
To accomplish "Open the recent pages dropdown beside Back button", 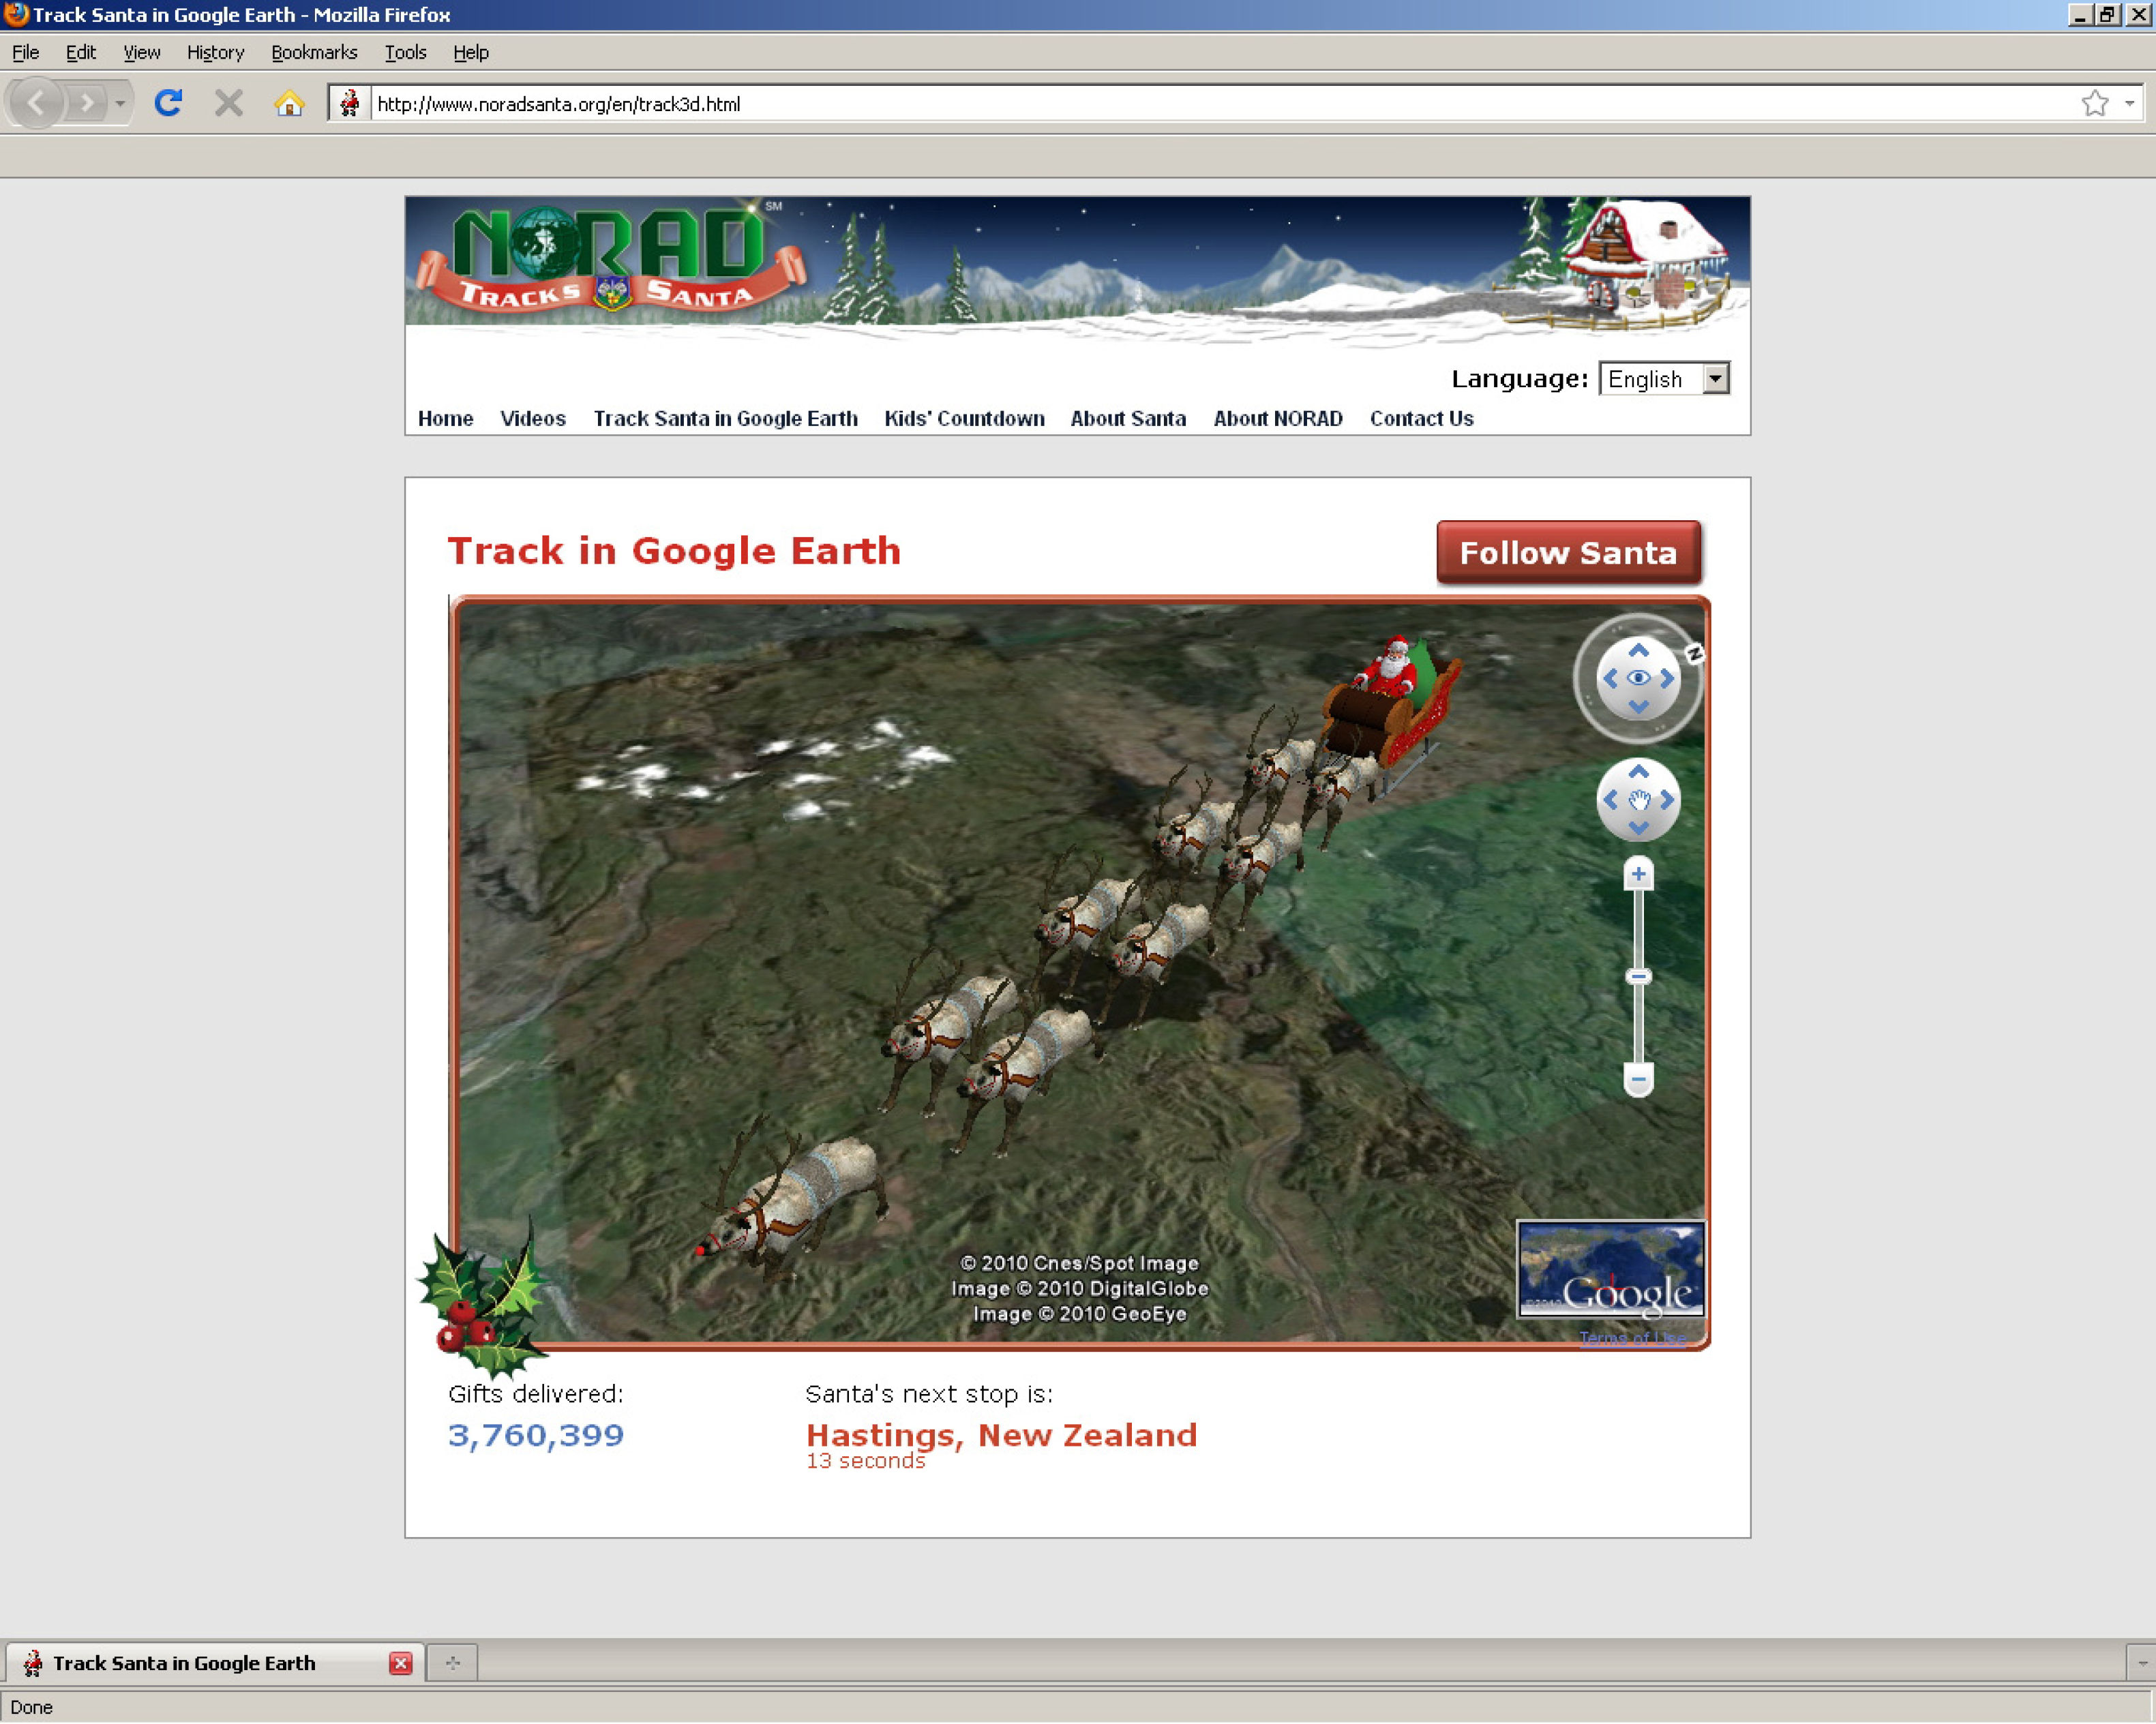I will coord(119,103).
